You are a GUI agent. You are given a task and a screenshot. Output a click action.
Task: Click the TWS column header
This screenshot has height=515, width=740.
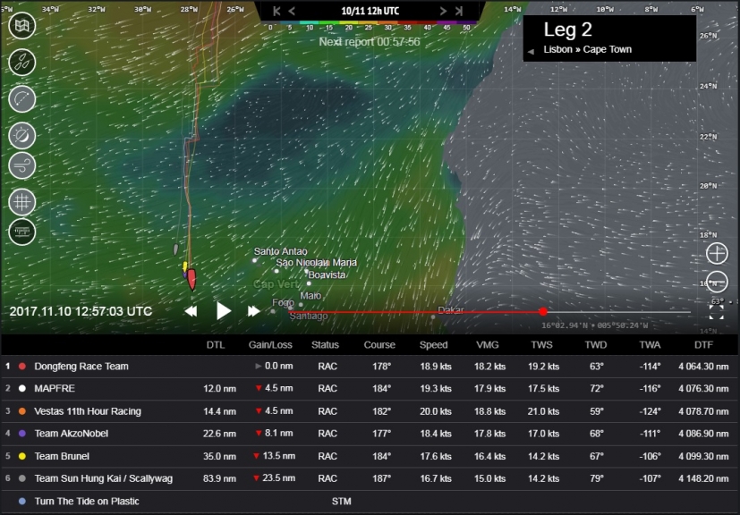pyautogui.click(x=541, y=345)
